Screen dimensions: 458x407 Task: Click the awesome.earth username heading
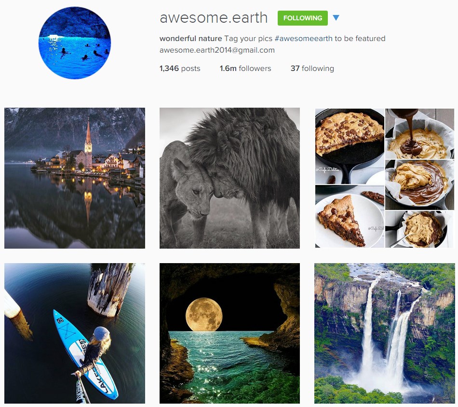click(214, 18)
